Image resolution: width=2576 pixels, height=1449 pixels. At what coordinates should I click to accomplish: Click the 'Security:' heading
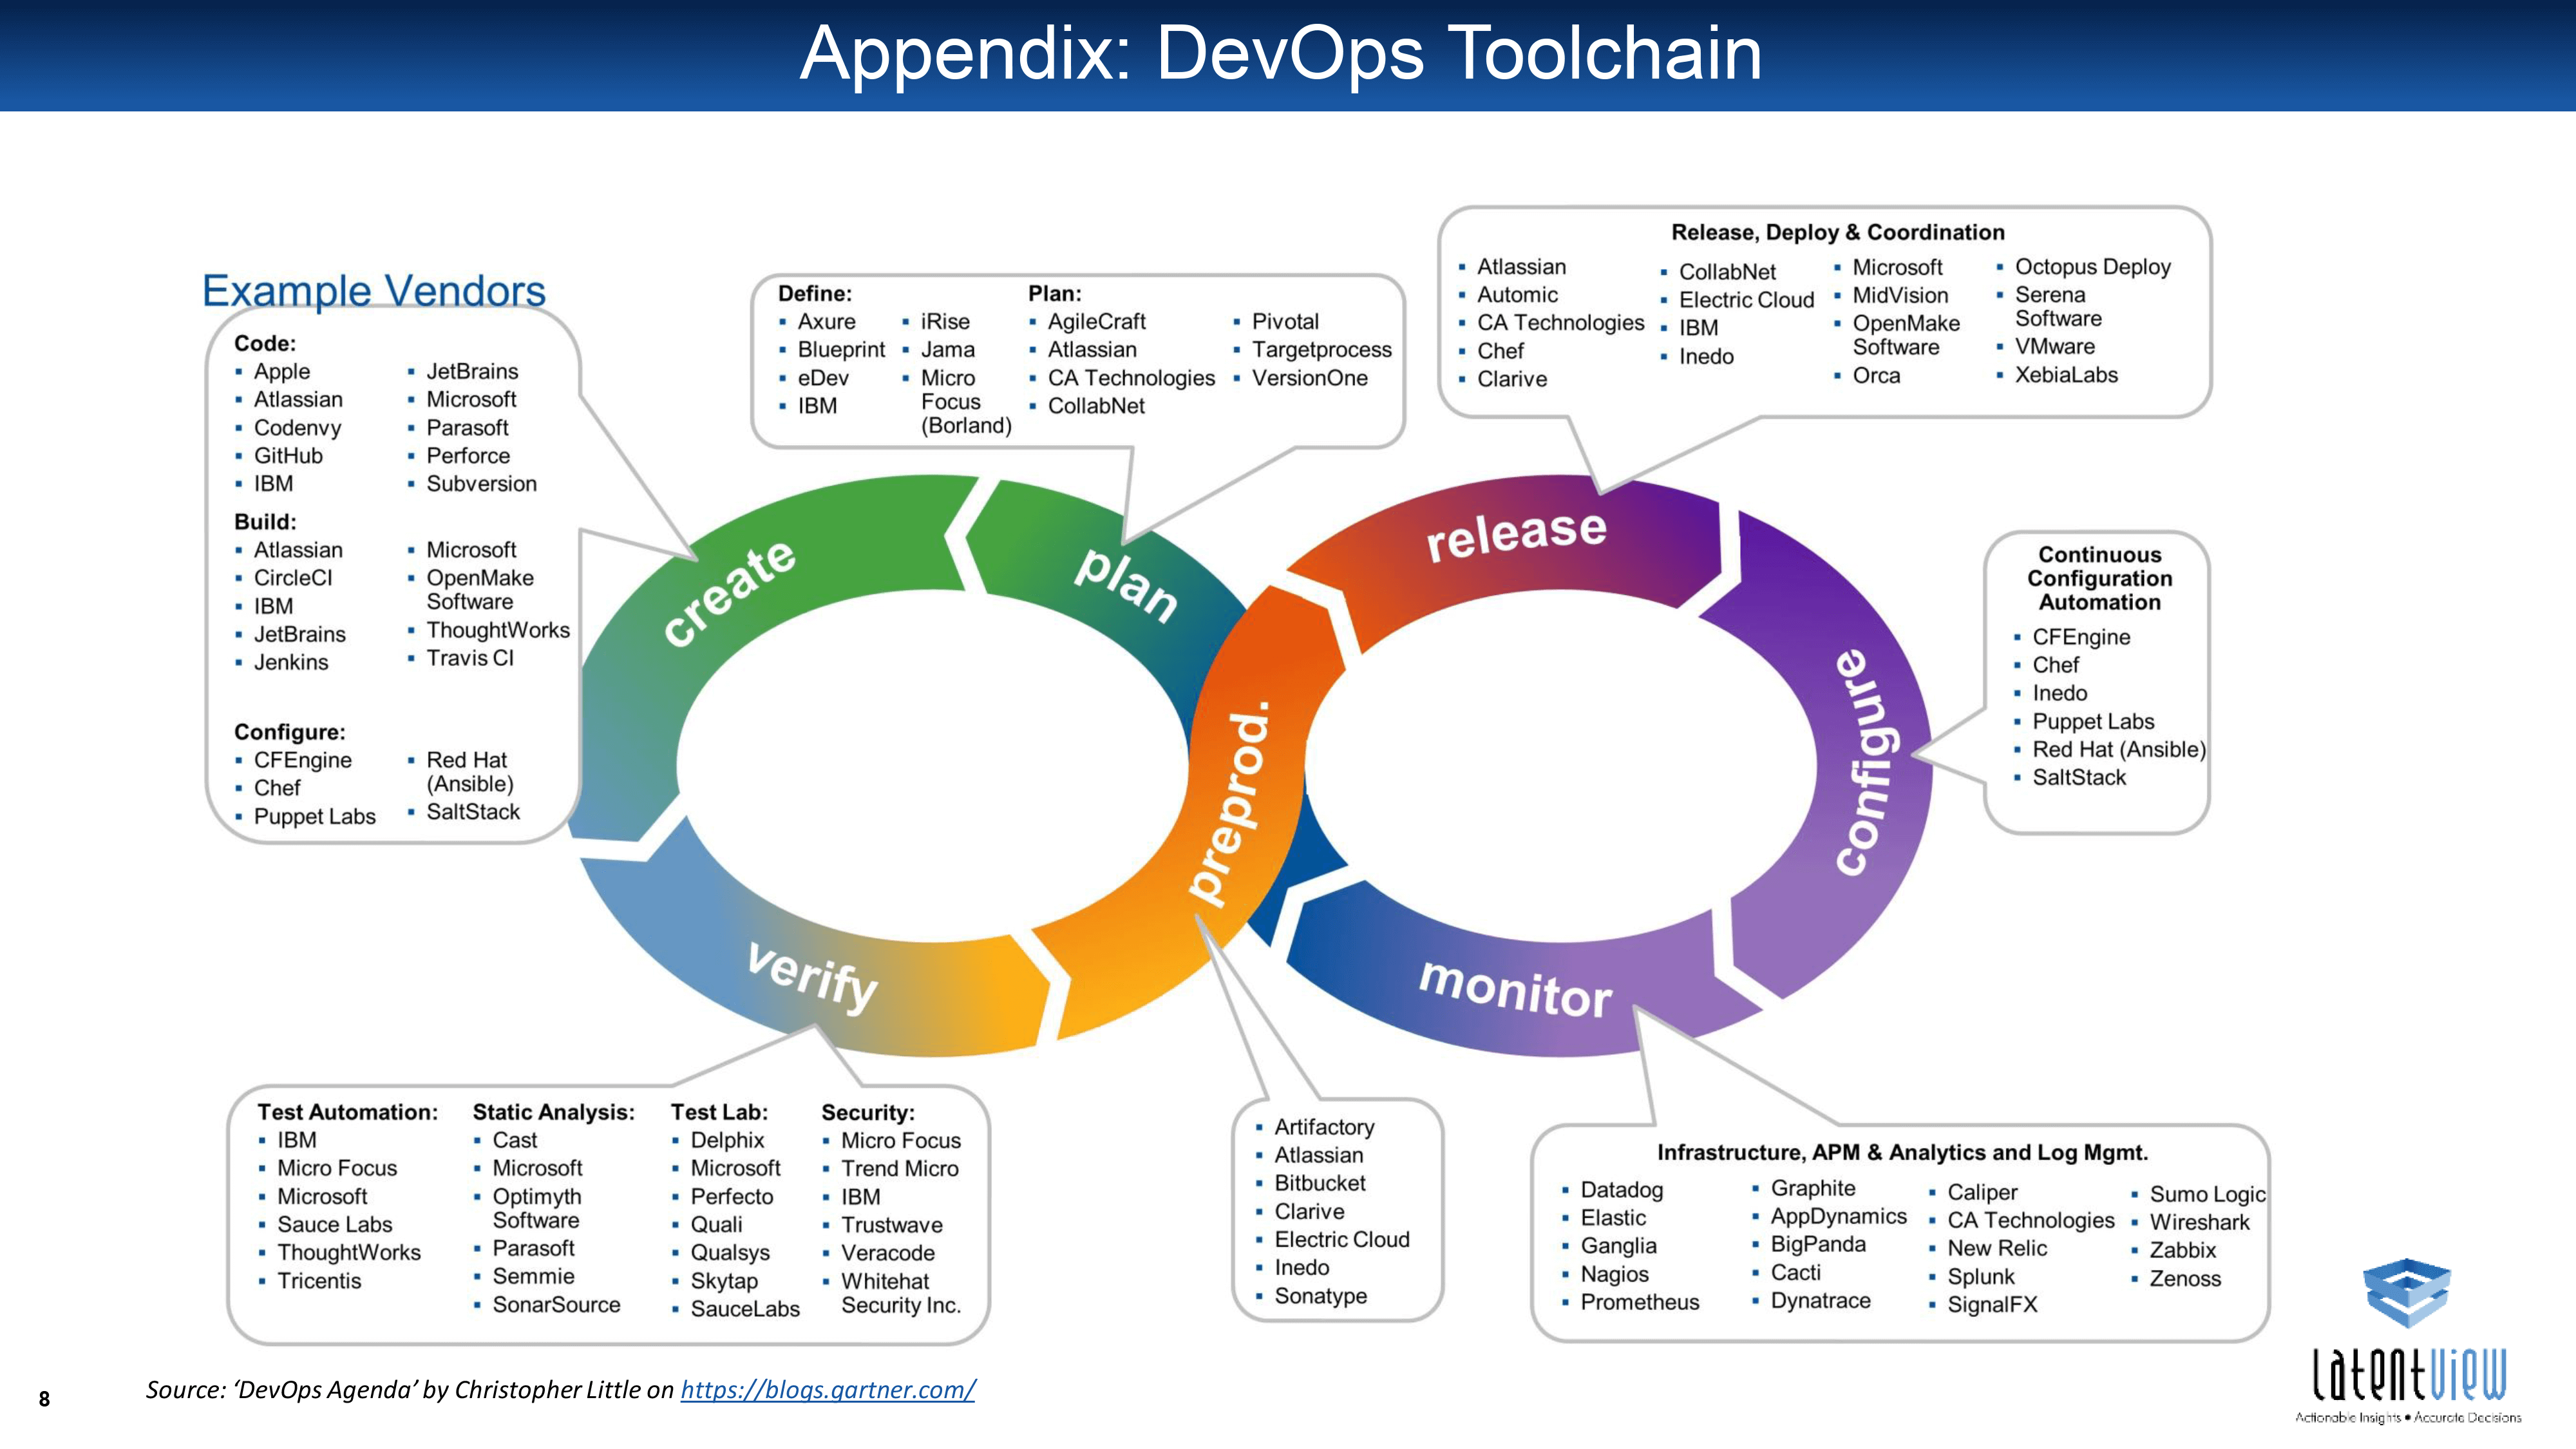click(868, 1113)
